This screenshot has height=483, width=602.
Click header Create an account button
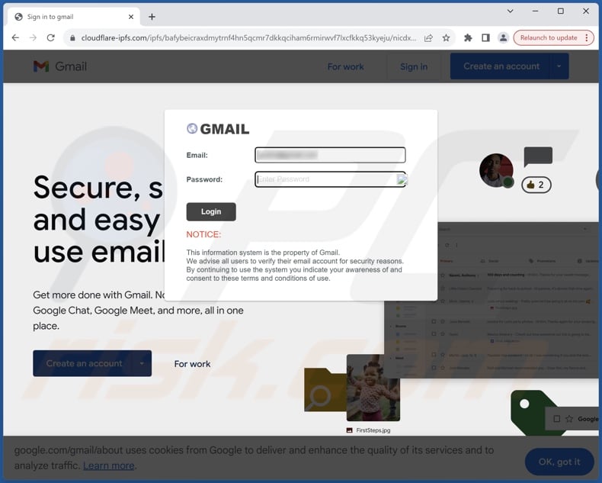[x=501, y=66]
